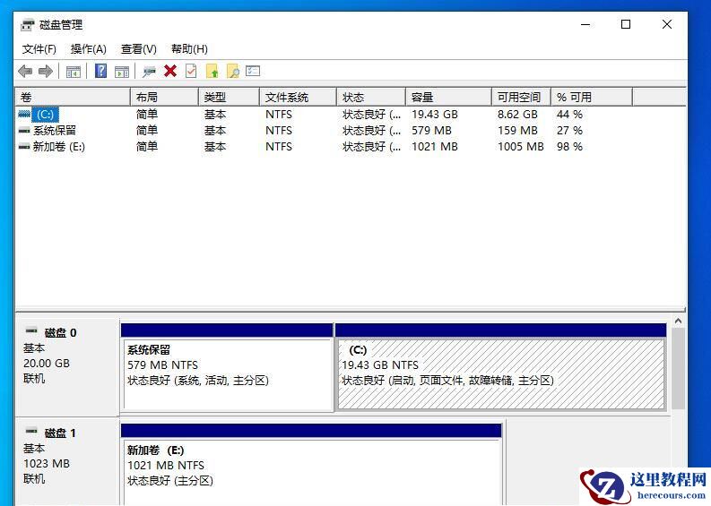The width and height of the screenshot is (711, 506).
Task: Select the 系统保留 volume row label
Action: point(55,131)
